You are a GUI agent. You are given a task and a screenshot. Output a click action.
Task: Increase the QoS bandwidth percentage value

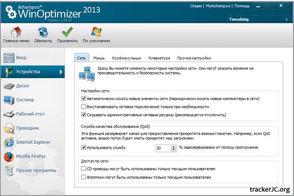point(174,147)
